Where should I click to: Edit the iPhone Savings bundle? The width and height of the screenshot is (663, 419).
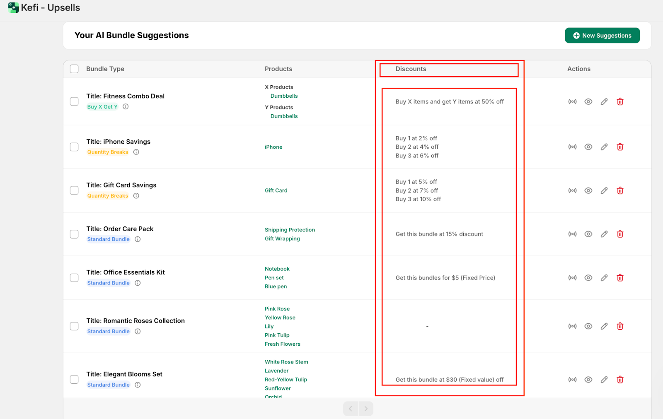(x=604, y=147)
